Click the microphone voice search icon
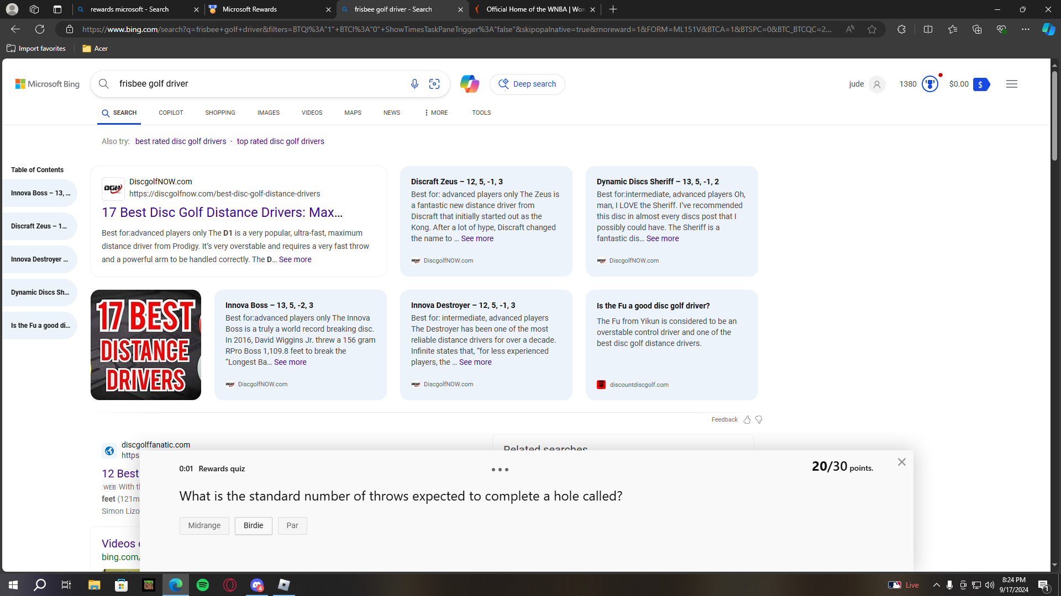The width and height of the screenshot is (1061, 596). click(414, 84)
